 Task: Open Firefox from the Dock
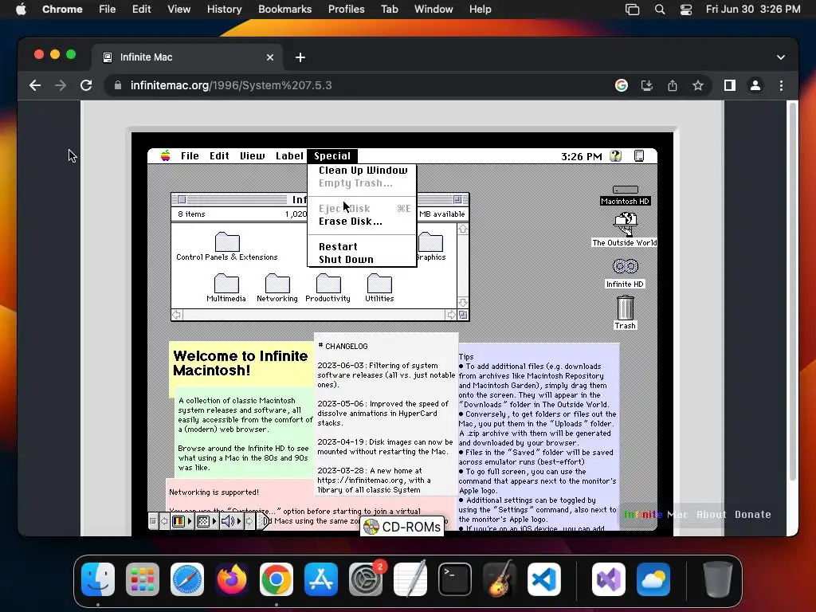(232, 579)
